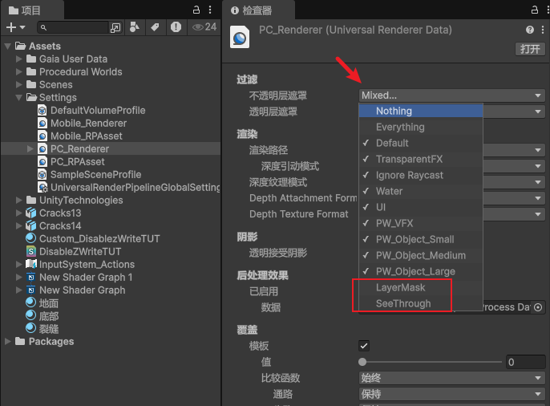Screen dimensions: 550x406
Task: Uncheck the Water layer
Action: pos(421,191)
